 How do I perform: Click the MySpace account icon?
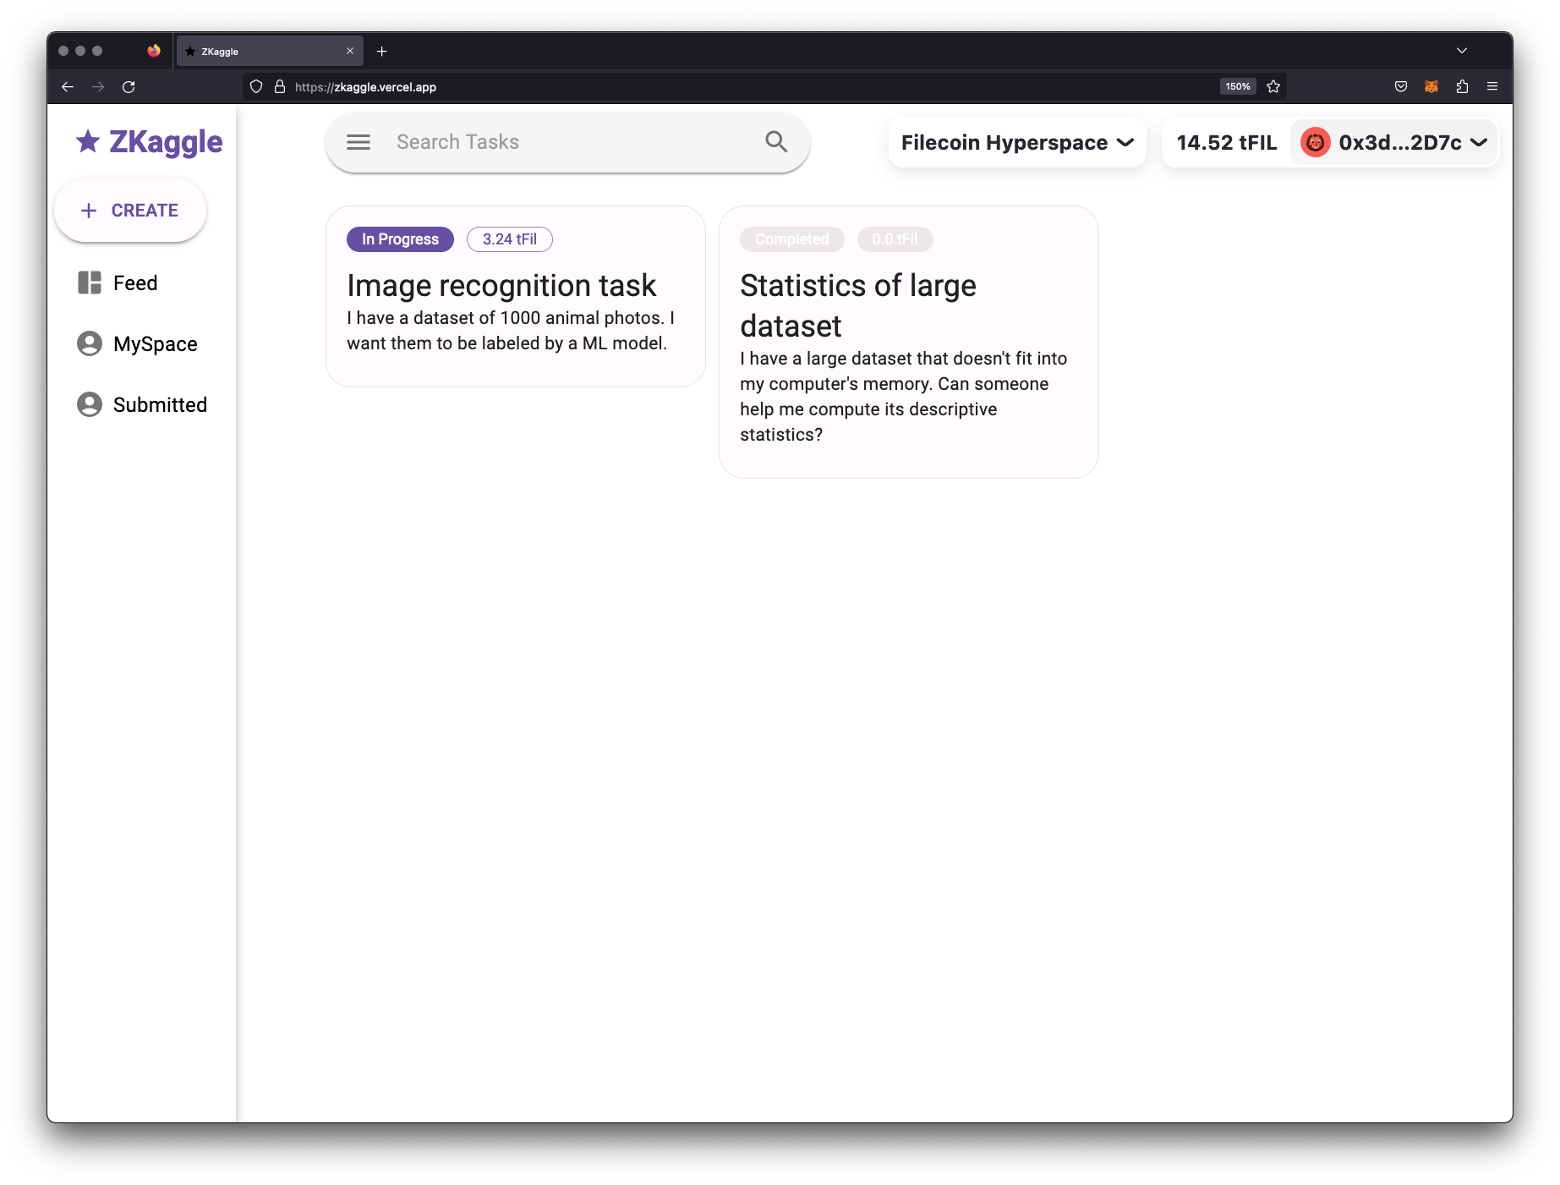[90, 343]
